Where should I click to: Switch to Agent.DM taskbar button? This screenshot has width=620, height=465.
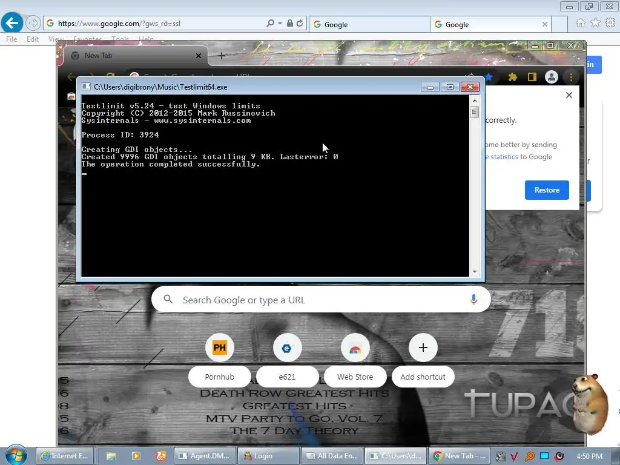pos(205,456)
